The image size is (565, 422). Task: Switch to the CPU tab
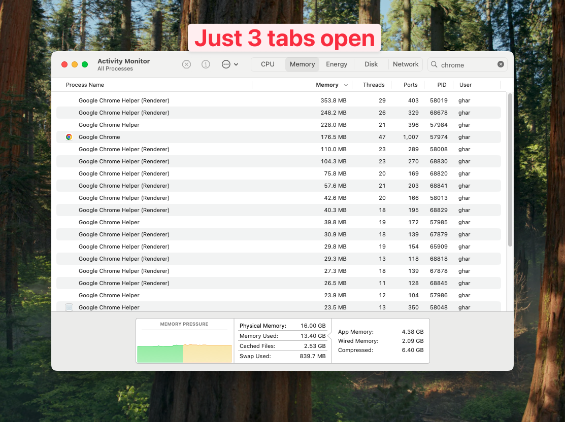pos(268,64)
